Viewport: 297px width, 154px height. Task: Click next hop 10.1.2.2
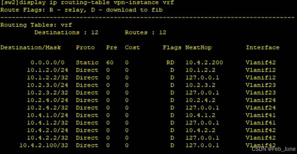(200, 70)
